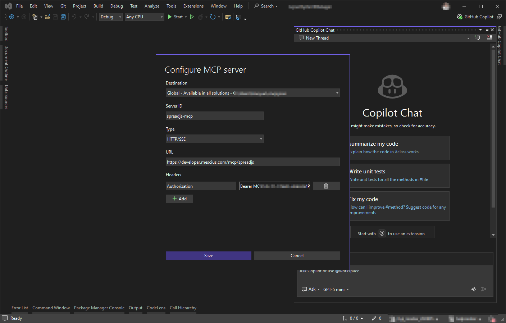Click the Search box in title bar
Viewport: 506px width, 323px height.
(266, 6)
